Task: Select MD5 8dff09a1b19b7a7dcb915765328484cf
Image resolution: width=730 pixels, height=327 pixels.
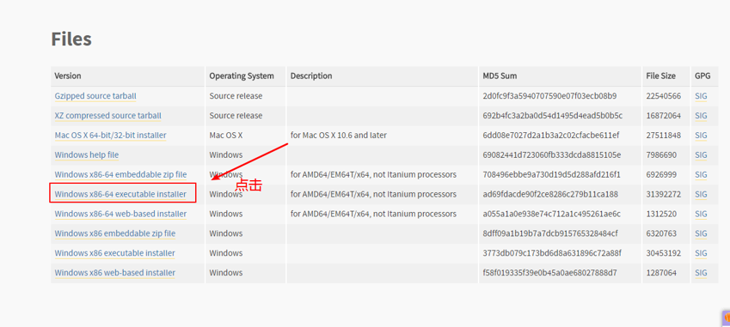Action: (550, 233)
